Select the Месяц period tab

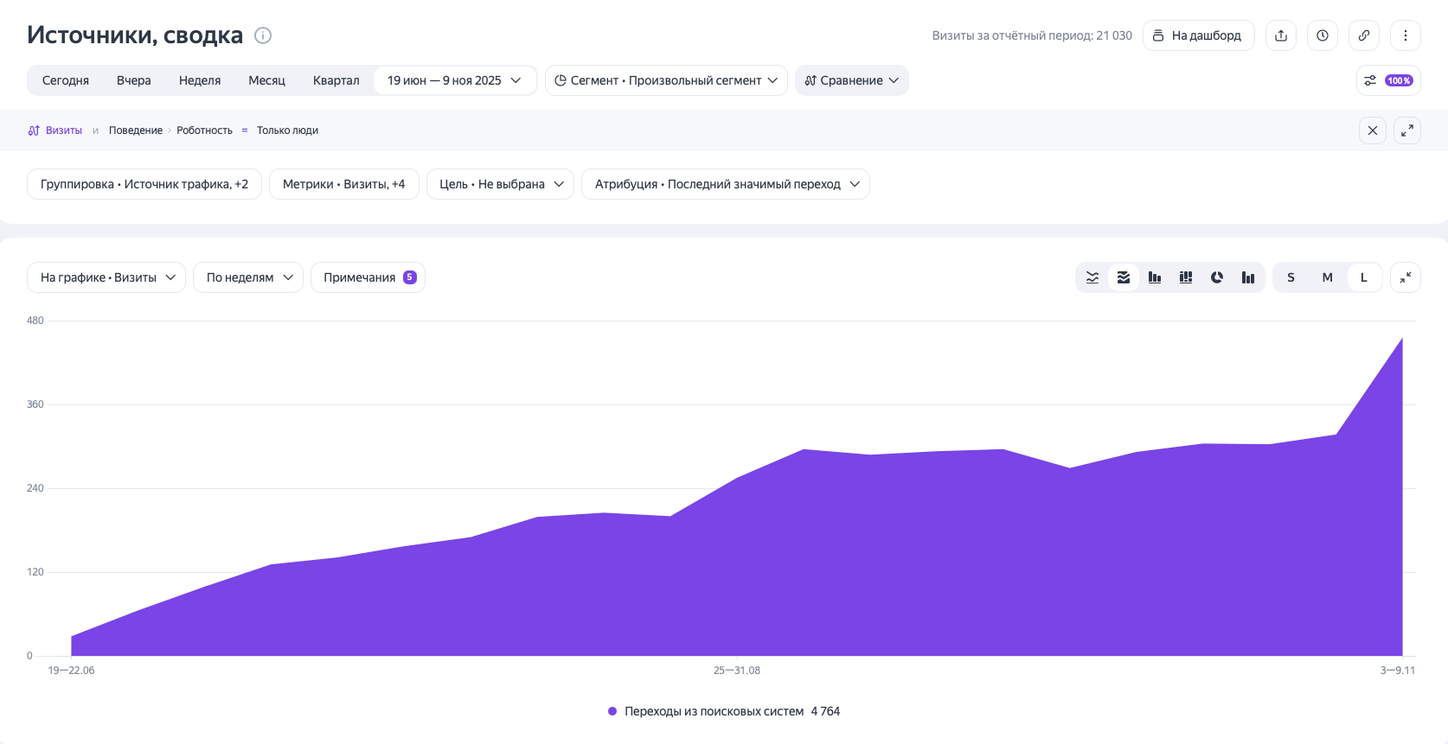266,80
